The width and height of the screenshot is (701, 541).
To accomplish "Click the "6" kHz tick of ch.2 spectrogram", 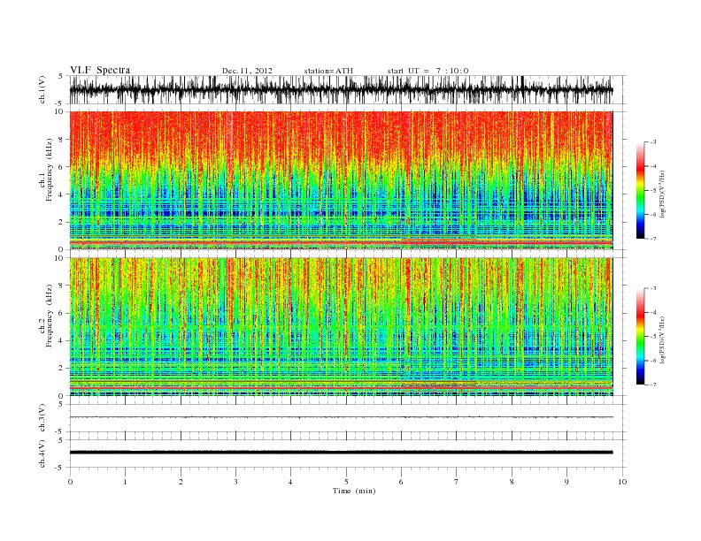I will coord(62,313).
